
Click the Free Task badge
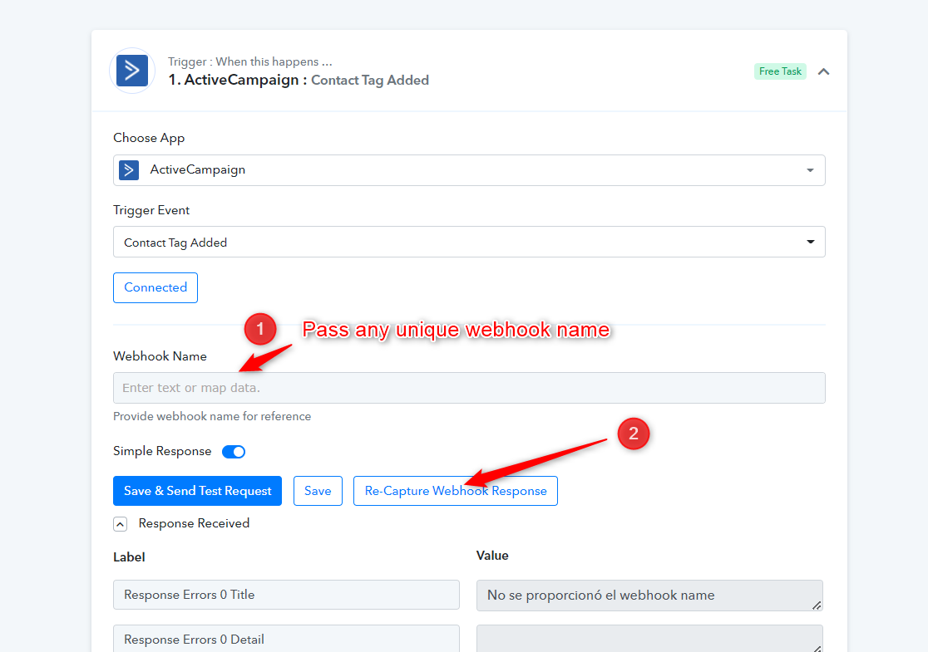(780, 71)
